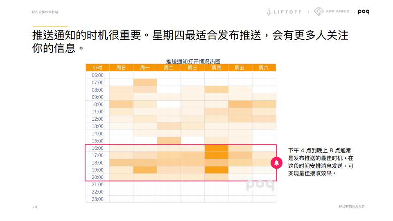This screenshot has width=393, height=221.
Task: Click the 移动购物应用报告 footer text
Action: point(352,206)
